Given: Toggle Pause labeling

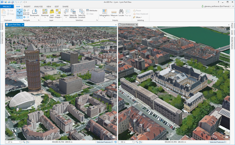Looking at the screenshot, I should pyautogui.click(x=137, y=11).
